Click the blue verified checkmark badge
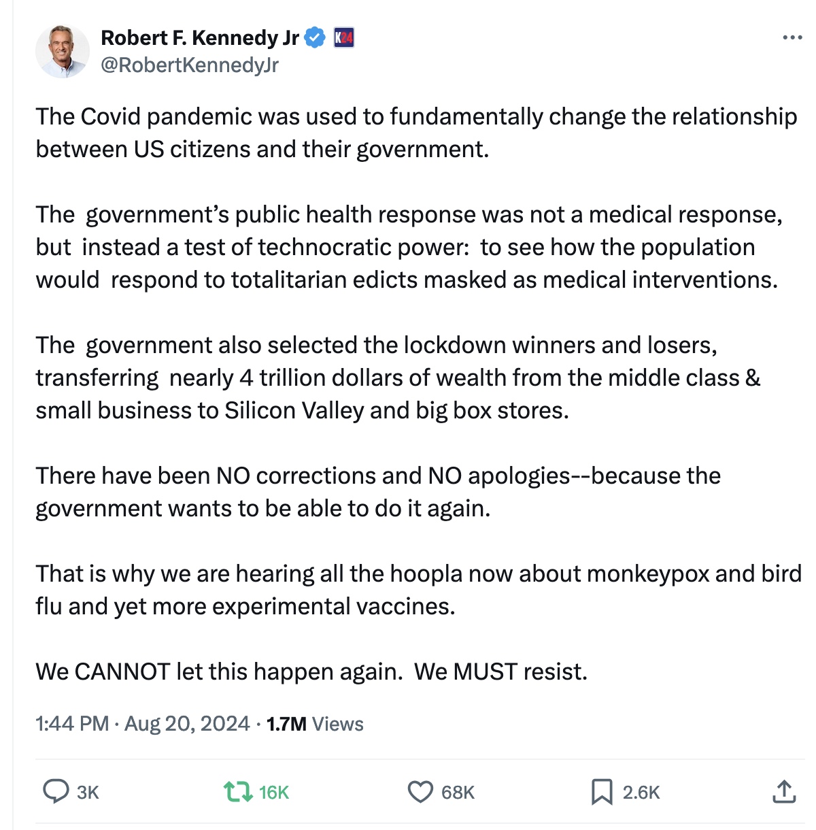816x830 pixels. (314, 38)
